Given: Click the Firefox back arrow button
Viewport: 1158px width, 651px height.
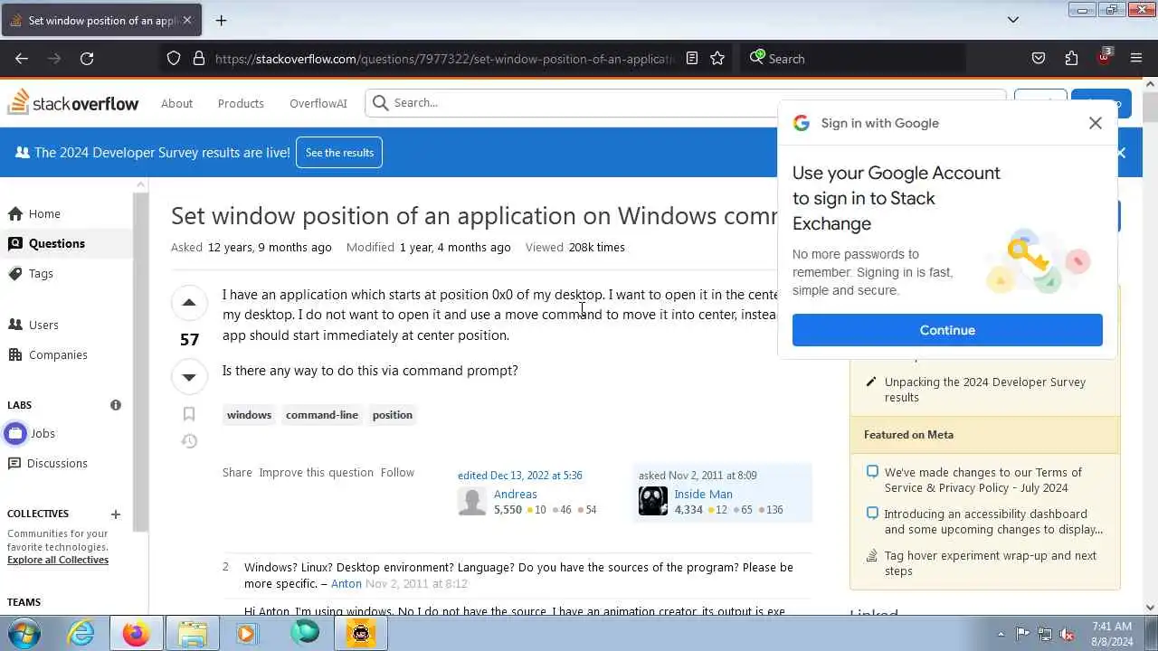Looking at the screenshot, I should click(22, 59).
